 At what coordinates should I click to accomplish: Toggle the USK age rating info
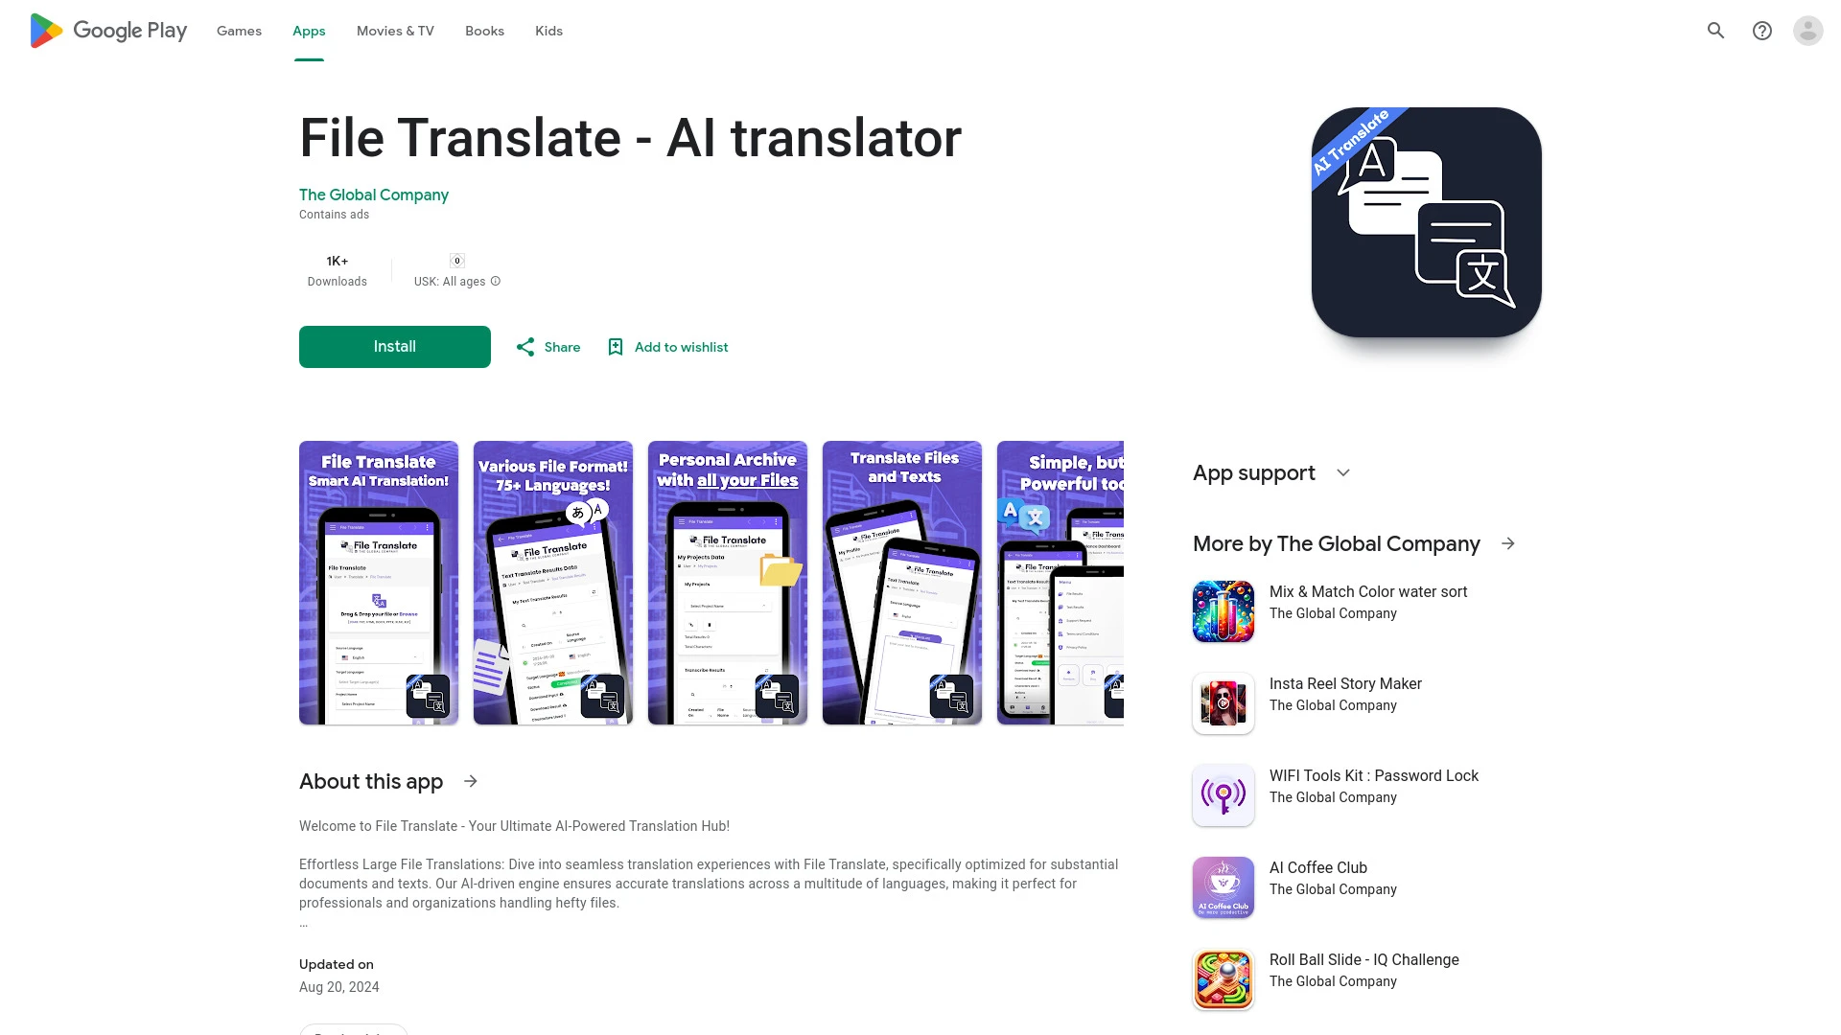click(495, 281)
